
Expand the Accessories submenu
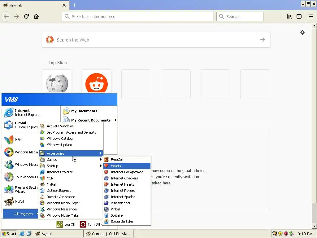[71, 153]
